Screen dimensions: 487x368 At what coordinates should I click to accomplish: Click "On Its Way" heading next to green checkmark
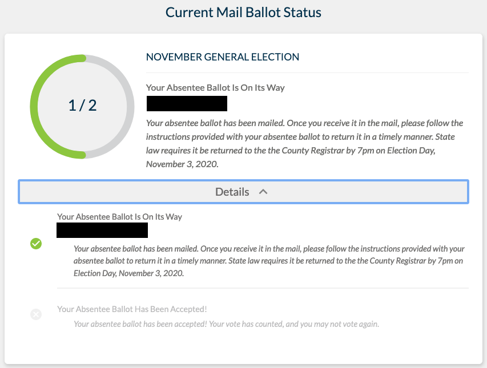click(119, 217)
